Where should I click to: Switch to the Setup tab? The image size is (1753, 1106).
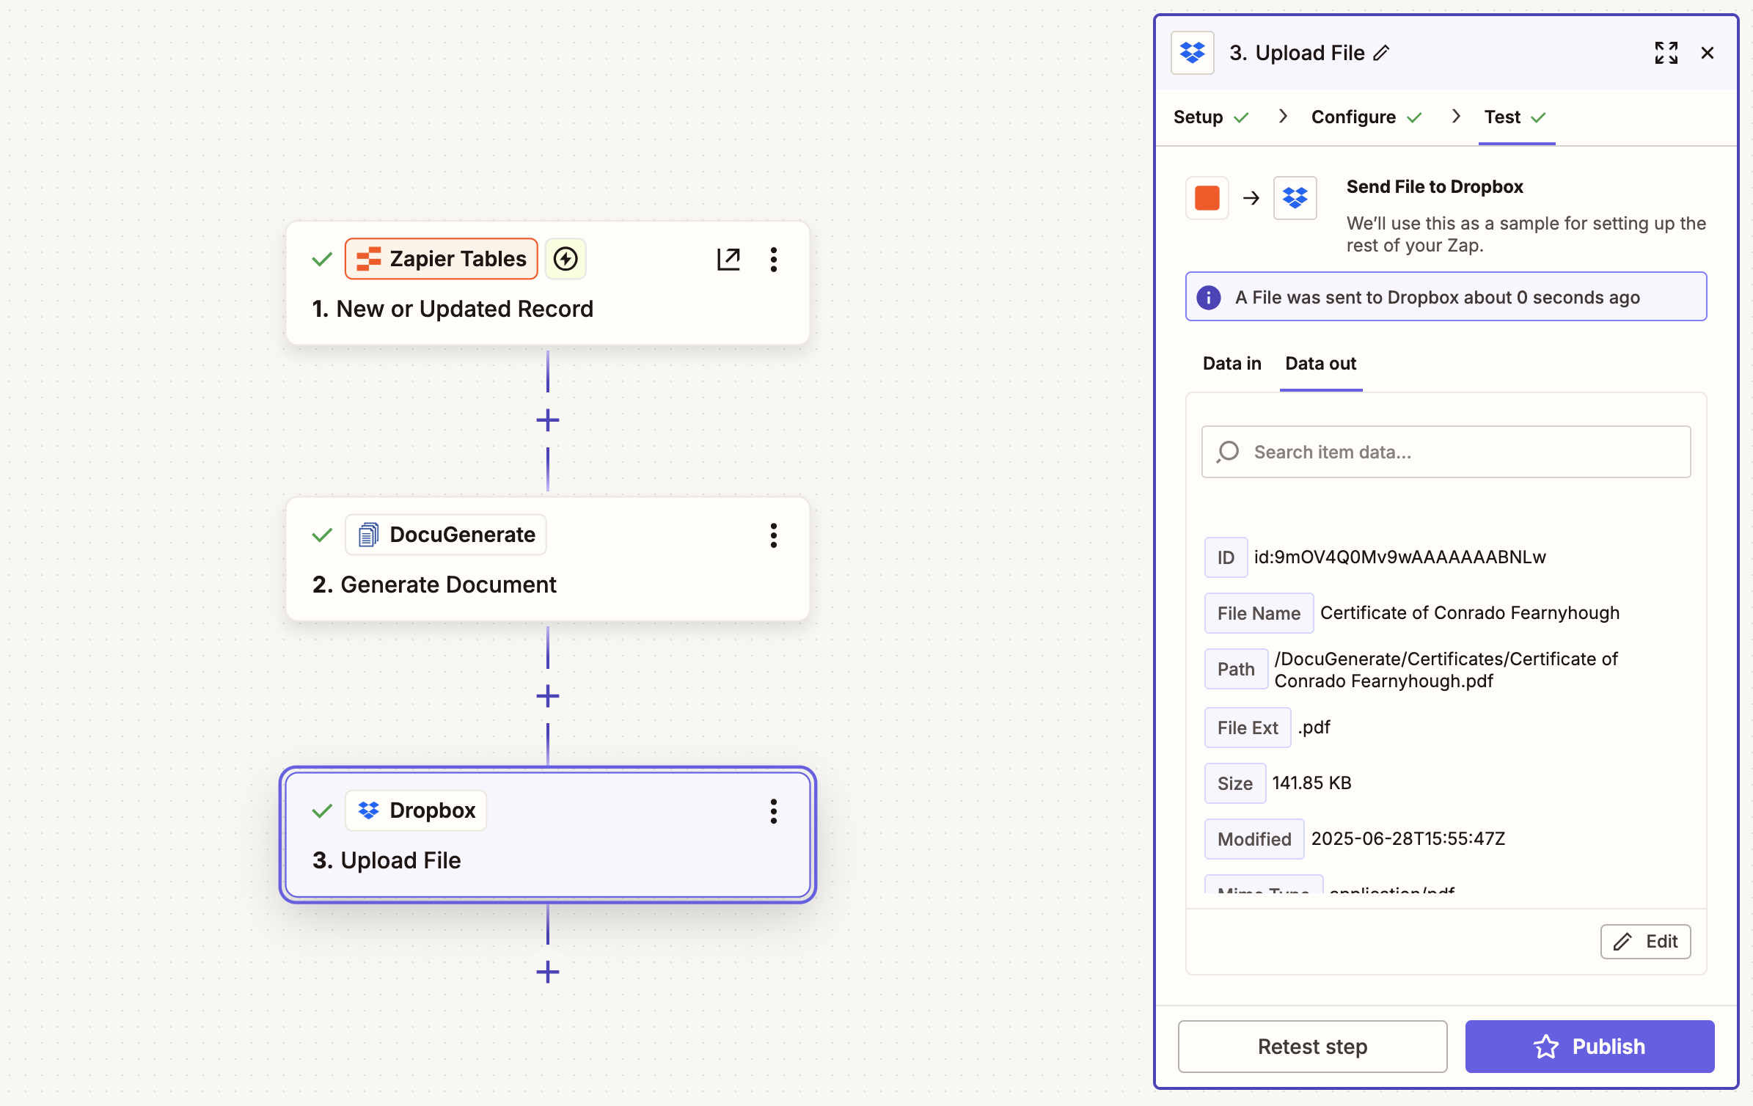[1210, 117]
